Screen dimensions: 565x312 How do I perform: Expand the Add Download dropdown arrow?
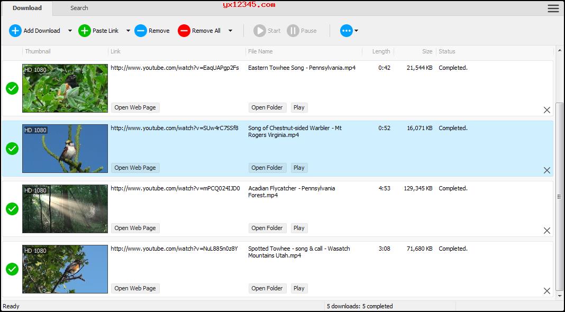click(x=70, y=31)
